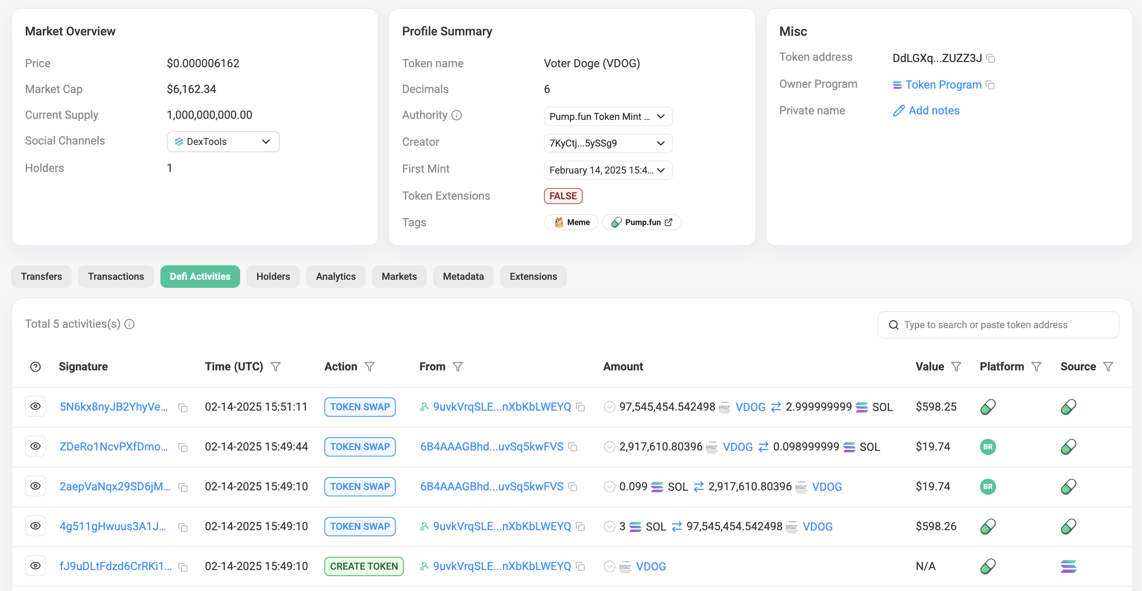The height and width of the screenshot is (591, 1142).
Task: Filter by Platform column
Action: 1036,367
